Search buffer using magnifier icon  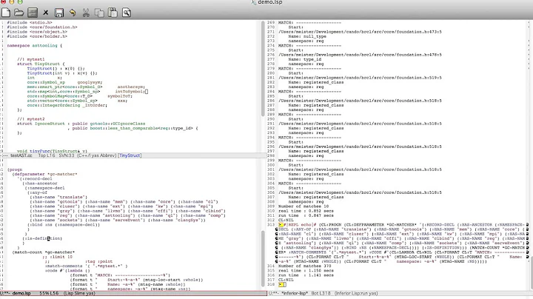127,13
